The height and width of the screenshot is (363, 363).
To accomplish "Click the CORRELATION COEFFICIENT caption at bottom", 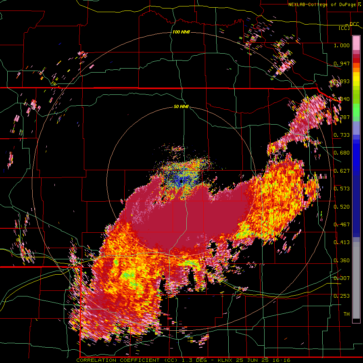I will [x=127, y=360].
